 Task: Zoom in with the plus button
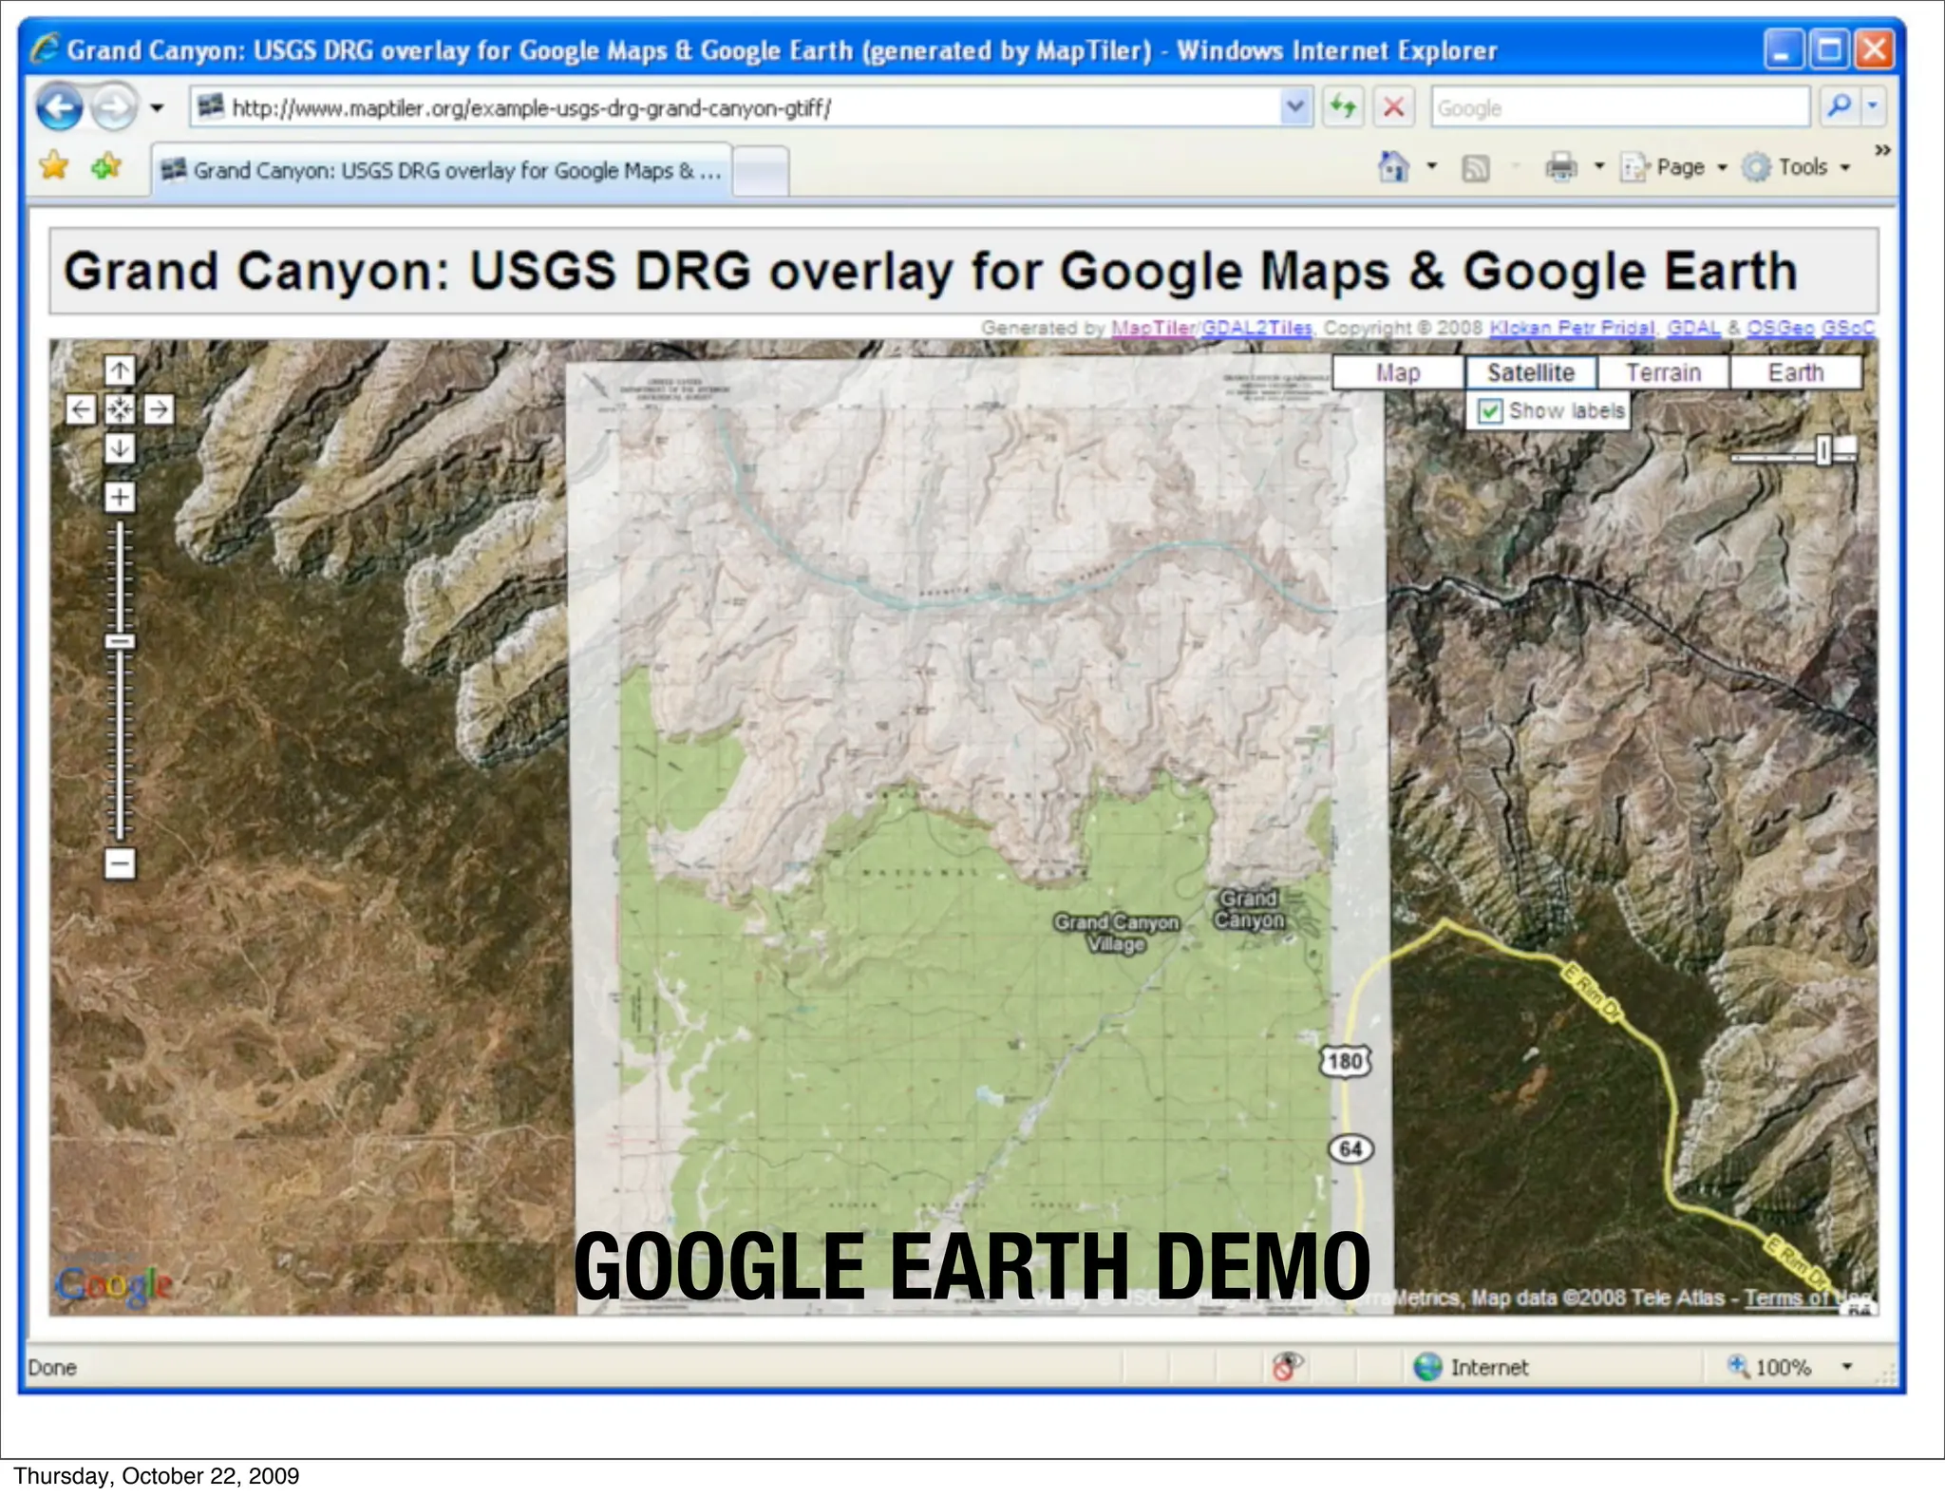120,497
